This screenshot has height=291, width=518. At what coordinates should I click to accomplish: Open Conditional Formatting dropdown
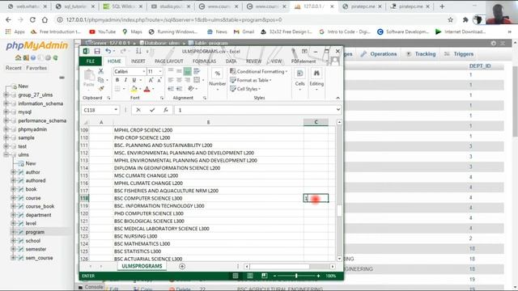click(x=259, y=72)
